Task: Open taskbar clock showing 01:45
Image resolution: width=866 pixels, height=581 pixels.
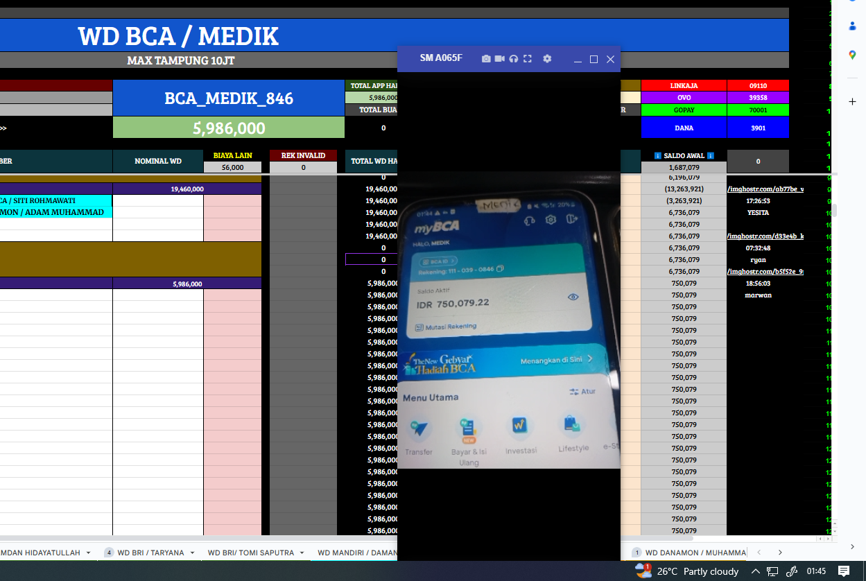Action: click(816, 571)
